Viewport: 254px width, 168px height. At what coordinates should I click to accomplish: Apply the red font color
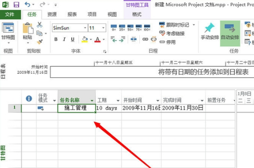coord(97,39)
